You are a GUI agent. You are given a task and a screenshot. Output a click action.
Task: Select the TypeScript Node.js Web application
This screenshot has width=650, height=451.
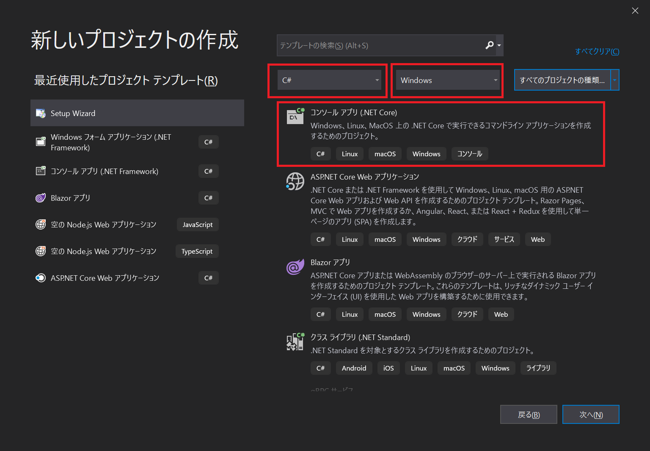point(137,251)
